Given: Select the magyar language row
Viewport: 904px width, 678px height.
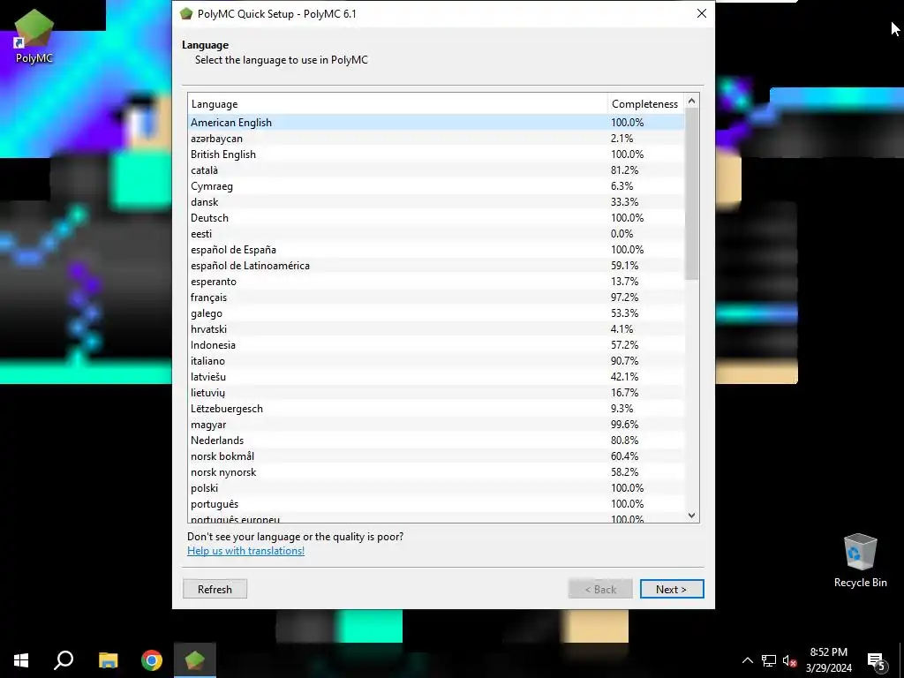Looking at the screenshot, I should point(436,425).
